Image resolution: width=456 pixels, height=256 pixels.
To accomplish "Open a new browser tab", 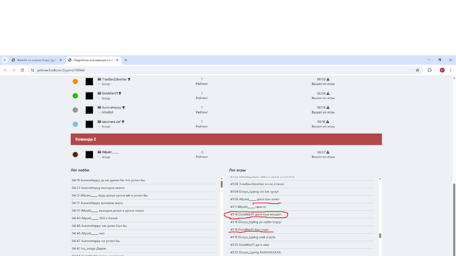I will pos(126,60).
